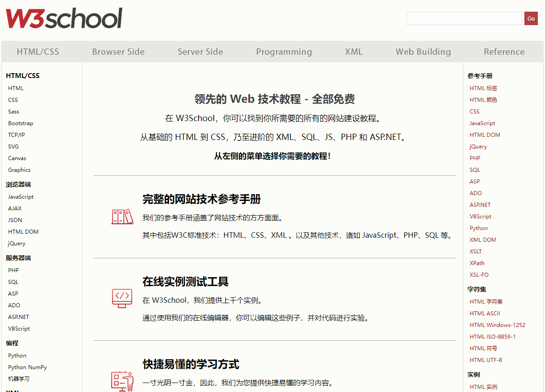Open CSS reference in right sidebar
This screenshot has width=545, height=392.
(475, 112)
